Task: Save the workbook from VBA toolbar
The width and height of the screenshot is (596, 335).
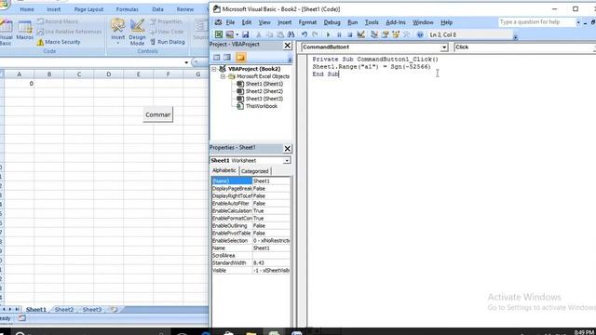Action: tap(246, 34)
